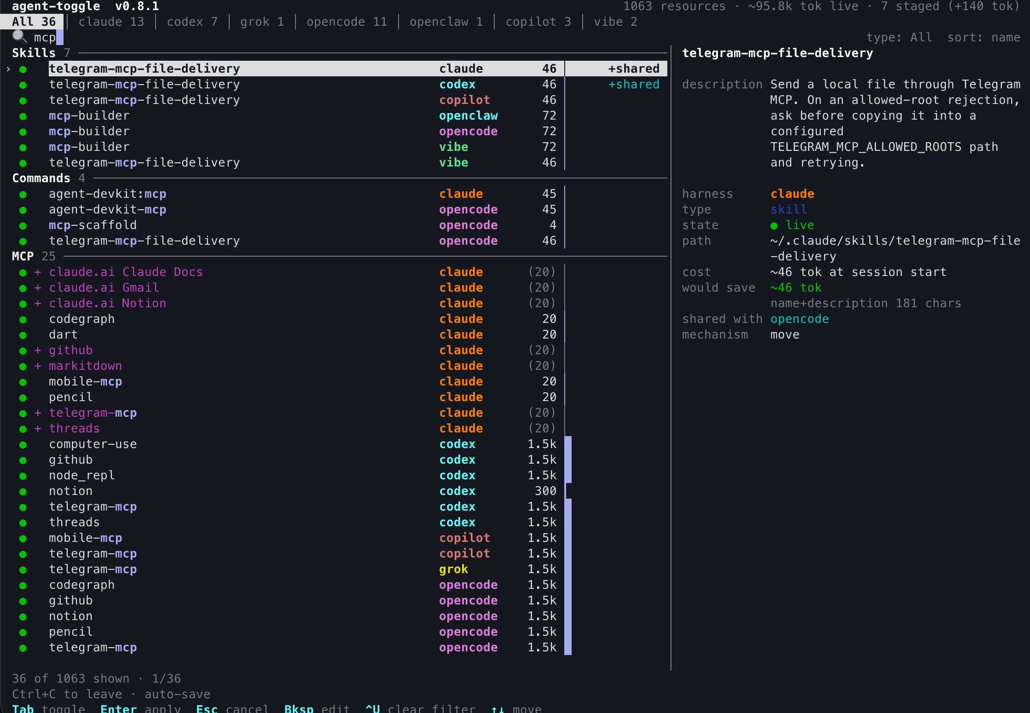Click plus marker beside threads claude row
Image resolution: width=1030 pixels, height=713 pixels.
pyautogui.click(x=38, y=429)
